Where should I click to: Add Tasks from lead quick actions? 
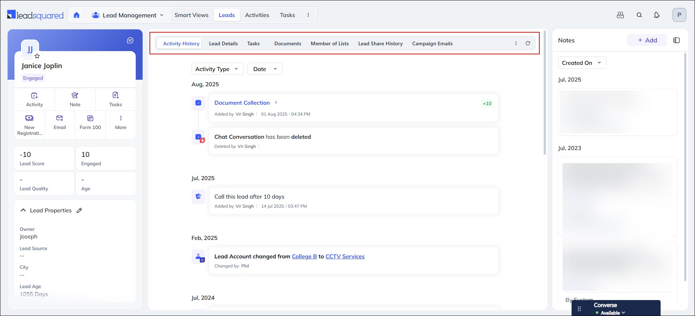pyautogui.click(x=115, y=99)
